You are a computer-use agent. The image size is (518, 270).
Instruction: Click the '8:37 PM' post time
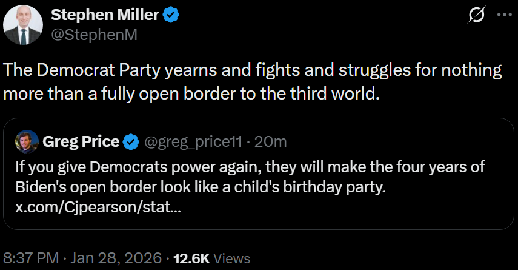click(30, 258)
